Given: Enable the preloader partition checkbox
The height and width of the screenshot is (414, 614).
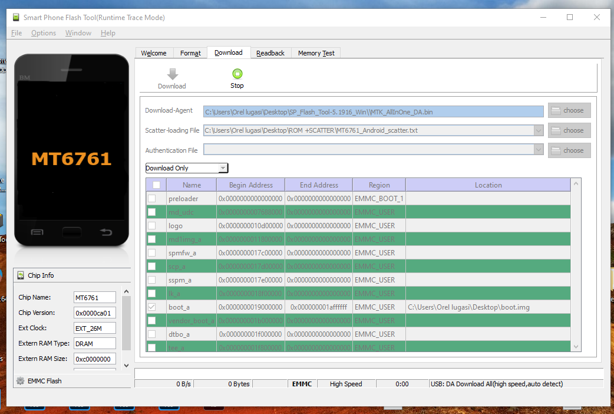Looking at the screenshot, I should pos(152,199).
